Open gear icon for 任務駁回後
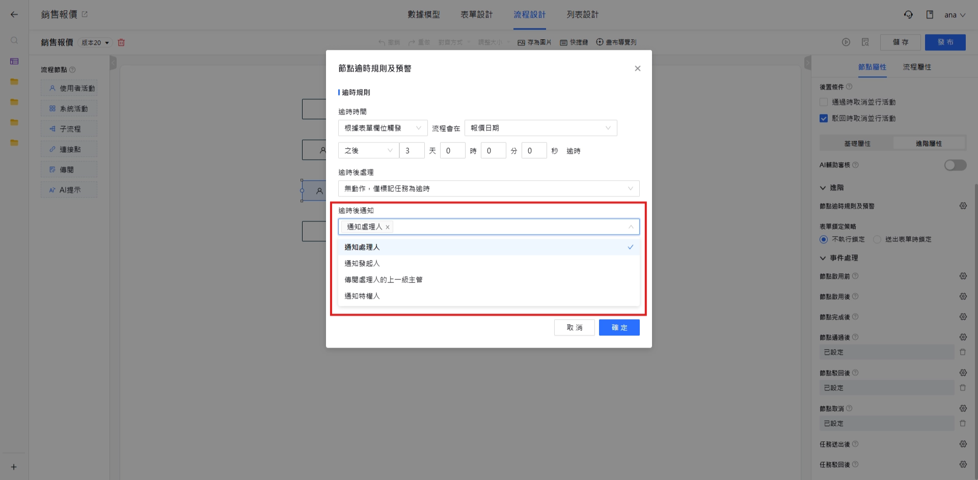This screenshot has width=978, height=480. tap(963, 465)
